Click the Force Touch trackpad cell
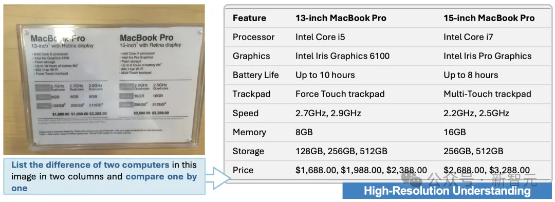The width and height of the screenshot is (555, 202). (340, 94)
